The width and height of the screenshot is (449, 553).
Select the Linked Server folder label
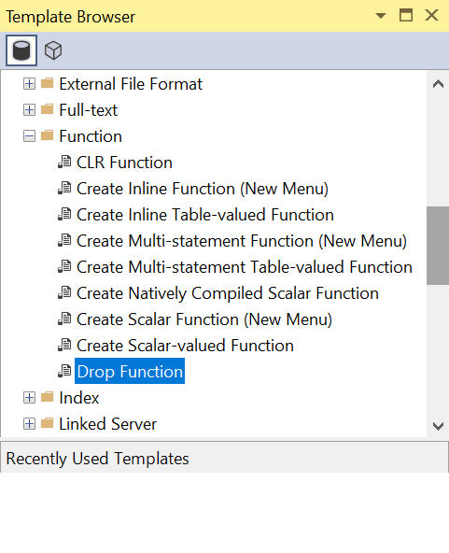pos(108,424)
